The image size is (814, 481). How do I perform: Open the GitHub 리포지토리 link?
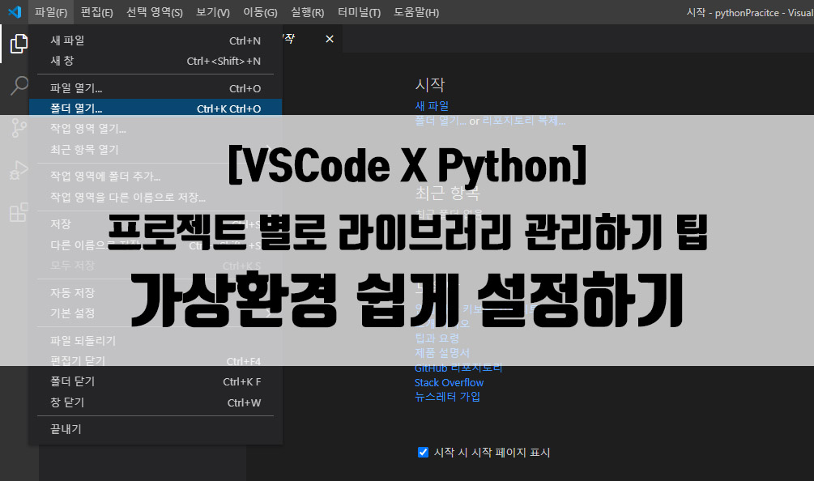(459, 368)
